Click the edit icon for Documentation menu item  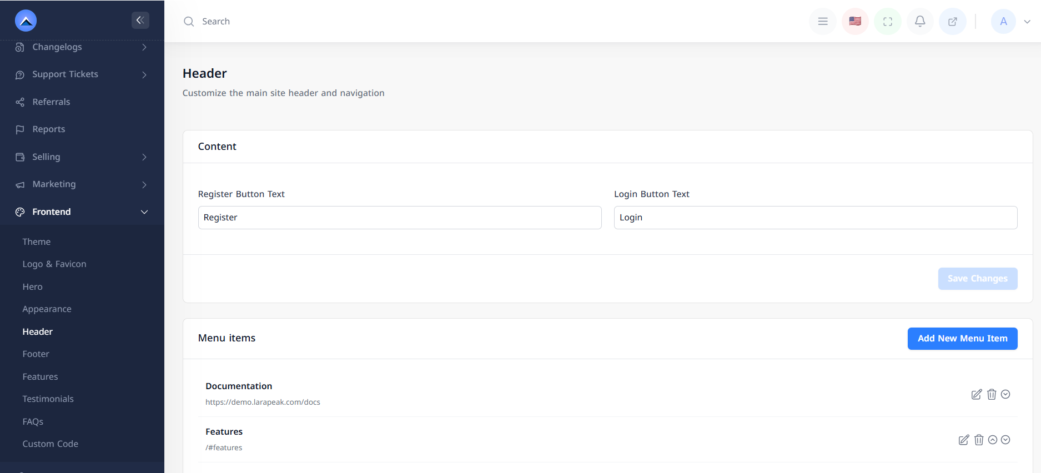point(976,394)
